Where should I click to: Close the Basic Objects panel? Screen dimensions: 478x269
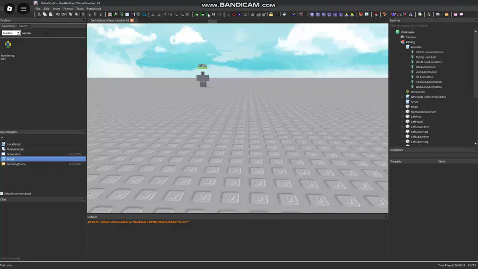point(84,132)
